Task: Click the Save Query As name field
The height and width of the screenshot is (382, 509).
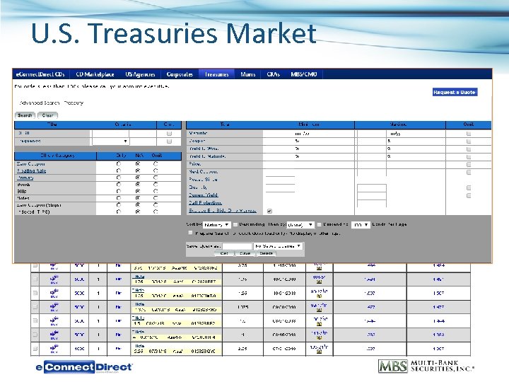Action: (238, 246)
